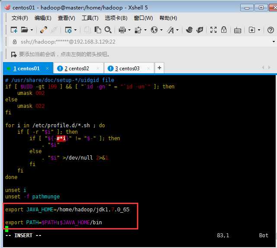Close the centos02 tab
The image size is (277, 248).
click(98, 68)
